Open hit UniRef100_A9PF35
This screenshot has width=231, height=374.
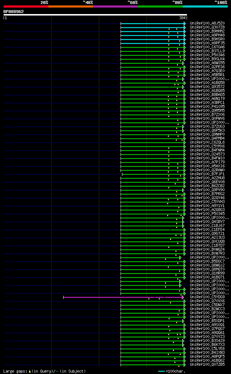(207, 43)
